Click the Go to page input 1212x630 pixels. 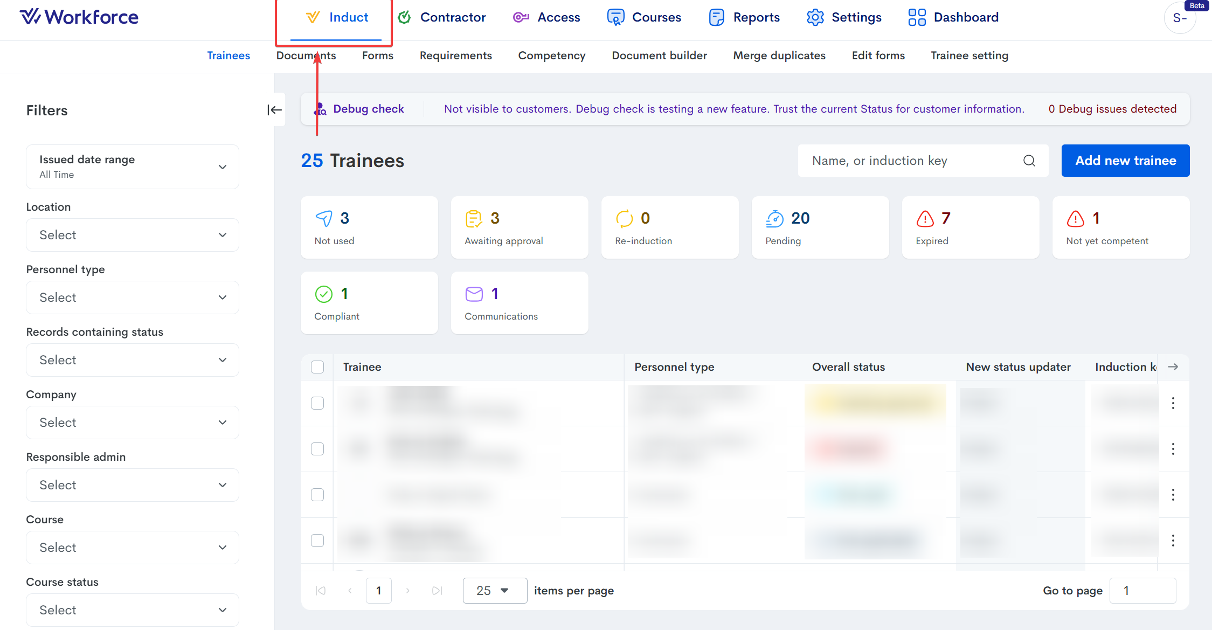1142,591
